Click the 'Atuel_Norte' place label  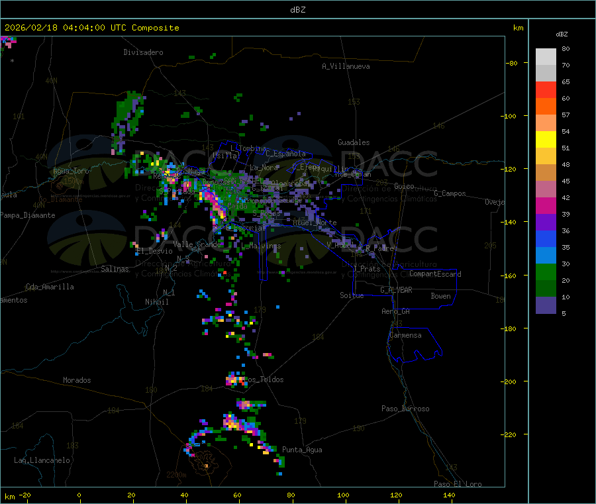coord(315,223)
